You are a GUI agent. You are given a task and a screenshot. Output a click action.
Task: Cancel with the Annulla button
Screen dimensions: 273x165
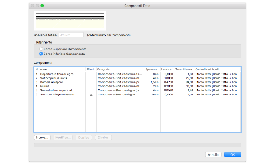[x=213, y=155]
